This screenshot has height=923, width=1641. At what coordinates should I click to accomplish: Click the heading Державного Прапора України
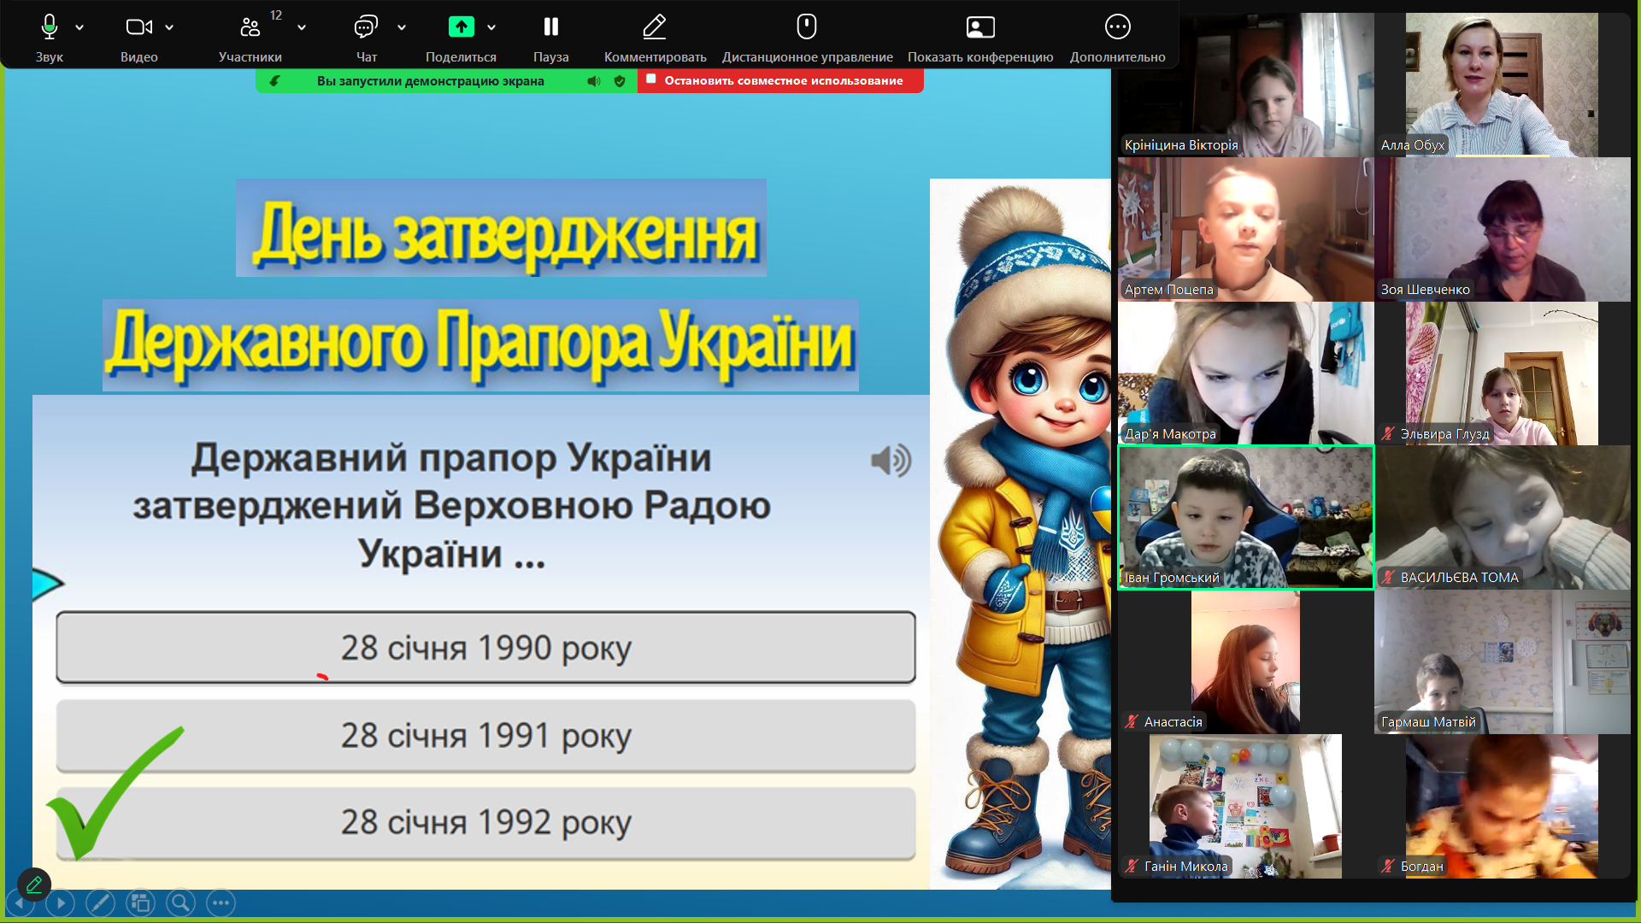tap(480, 345)
